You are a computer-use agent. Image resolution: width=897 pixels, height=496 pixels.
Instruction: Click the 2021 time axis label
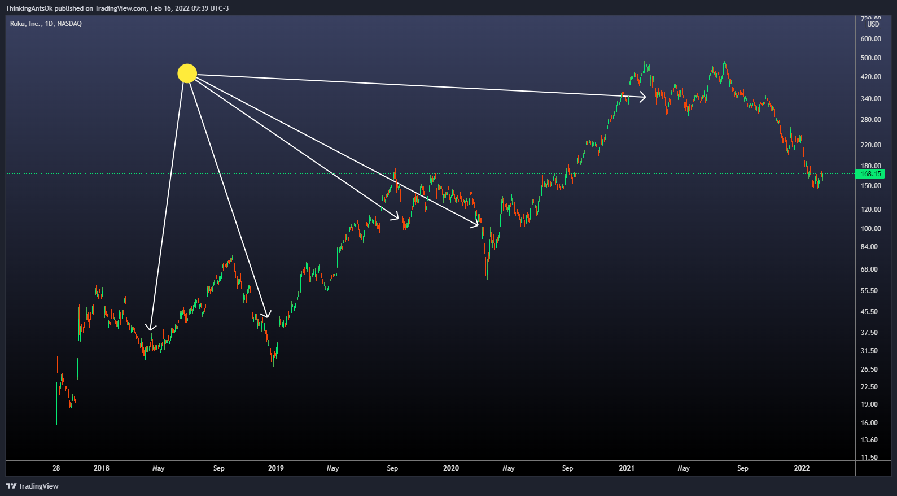[x=627, y=468]
